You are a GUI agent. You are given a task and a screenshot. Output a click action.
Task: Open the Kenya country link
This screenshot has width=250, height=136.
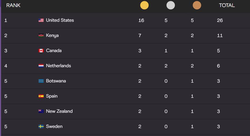(52, 35)
